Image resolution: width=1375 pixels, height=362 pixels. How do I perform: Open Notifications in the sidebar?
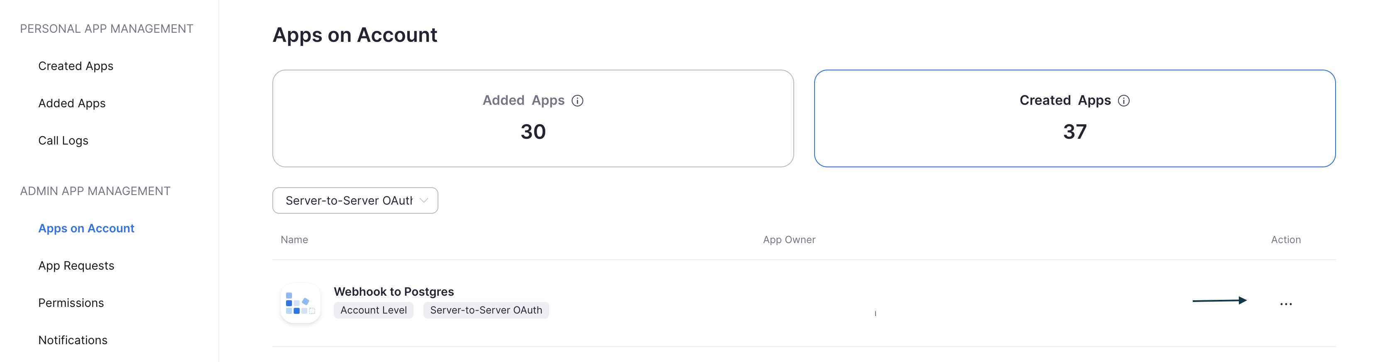click(x=73, y=340)
